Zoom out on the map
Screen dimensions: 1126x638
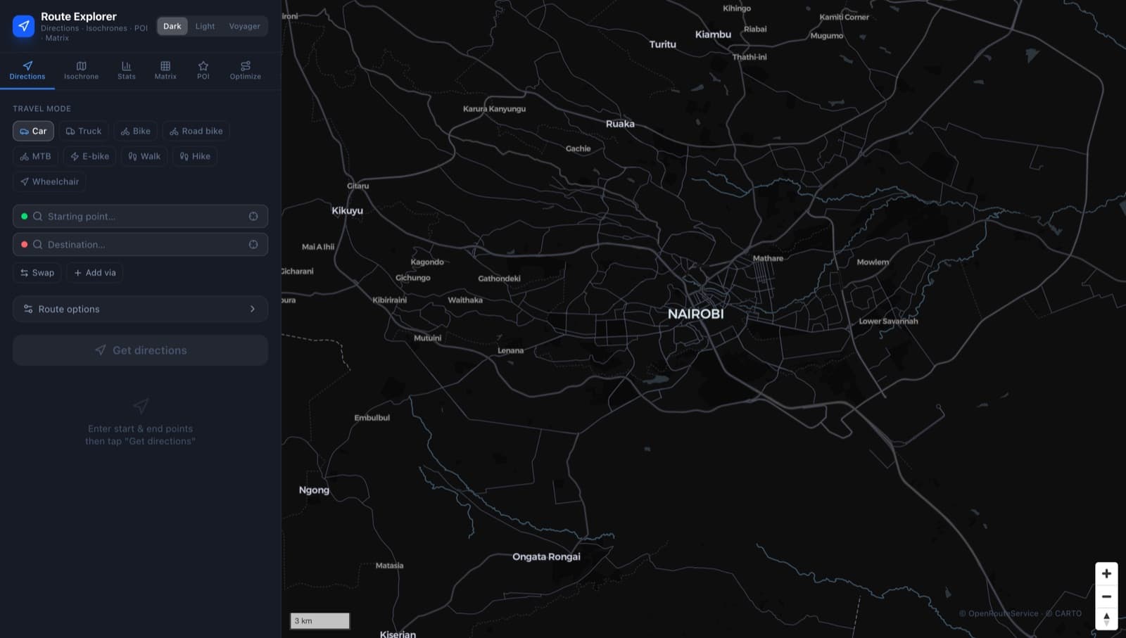point(1106,596)
